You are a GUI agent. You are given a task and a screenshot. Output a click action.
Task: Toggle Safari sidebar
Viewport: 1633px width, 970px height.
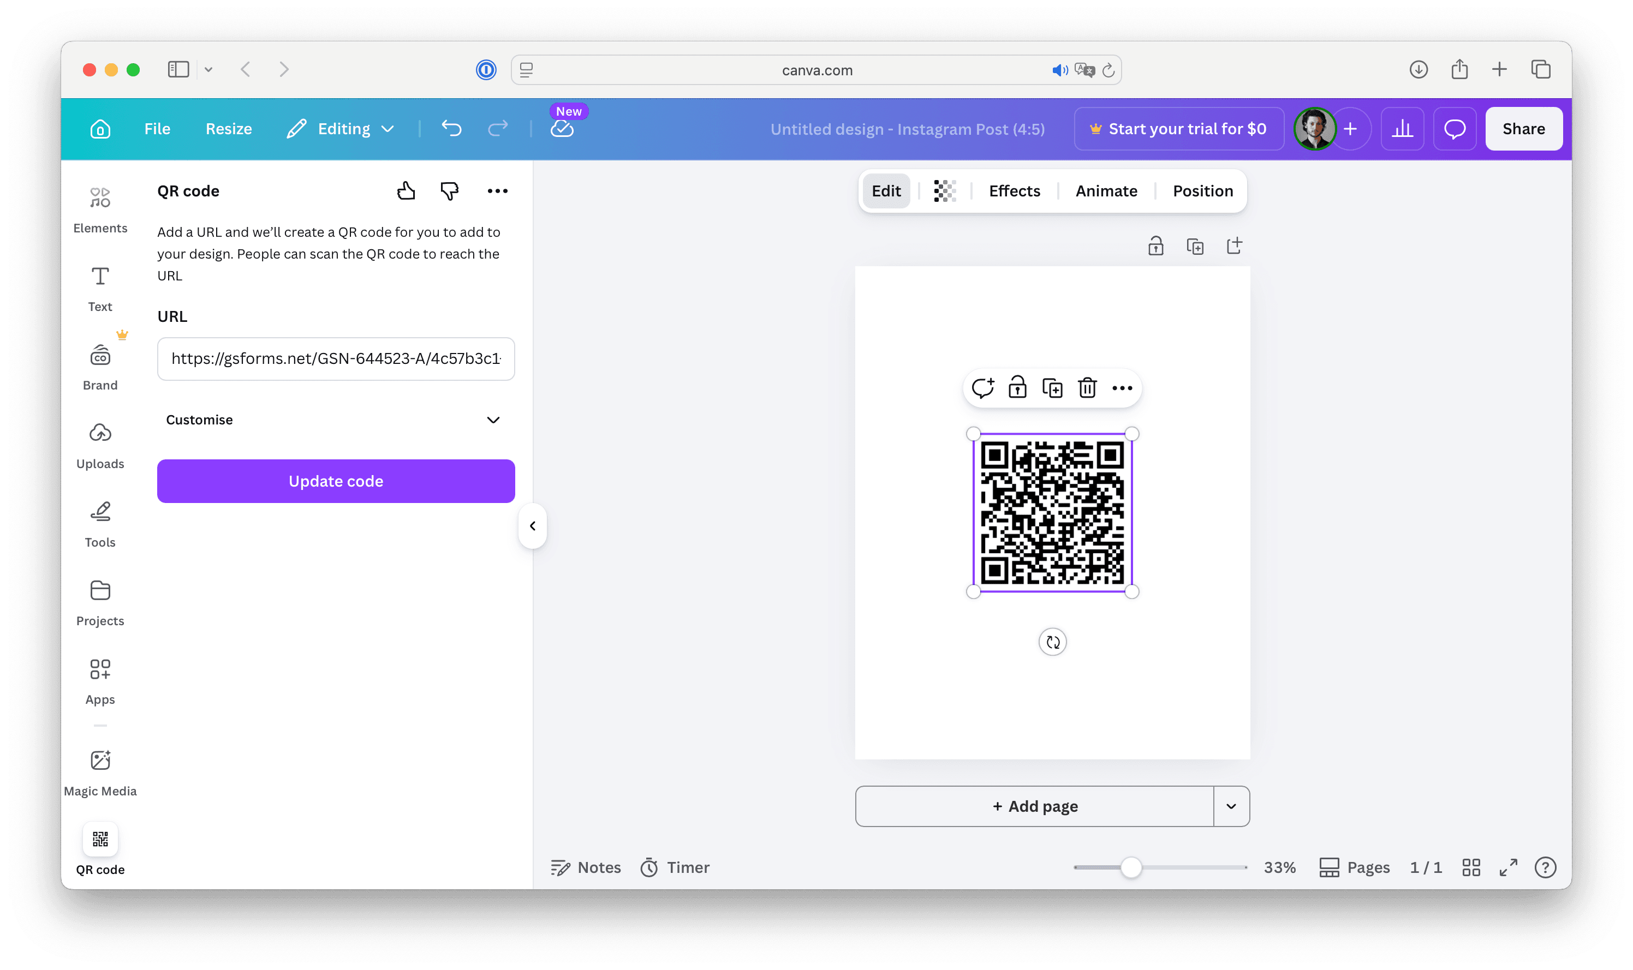pos(178,69)
